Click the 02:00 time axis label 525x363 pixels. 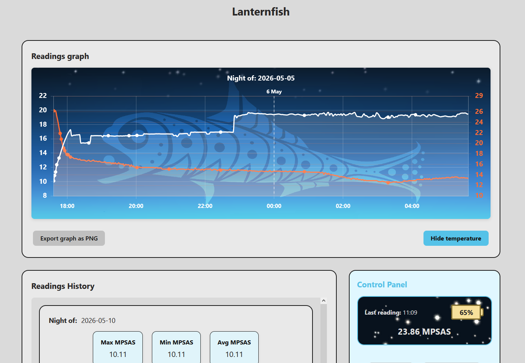click(343, 206)
